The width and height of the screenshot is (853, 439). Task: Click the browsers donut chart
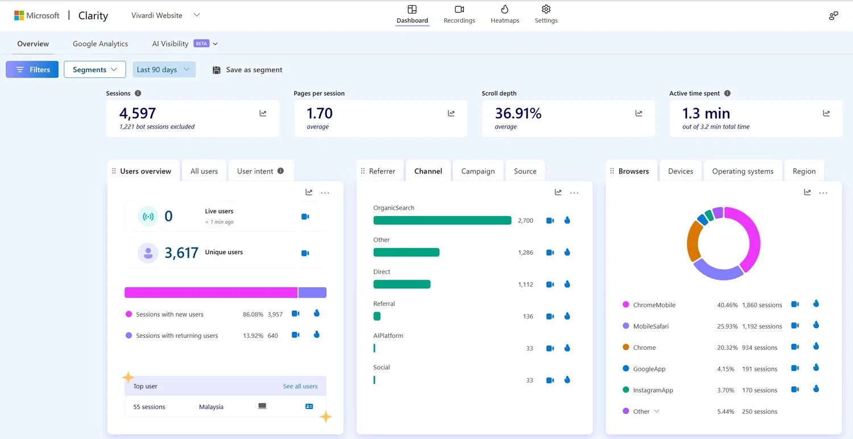coord(724,243)
